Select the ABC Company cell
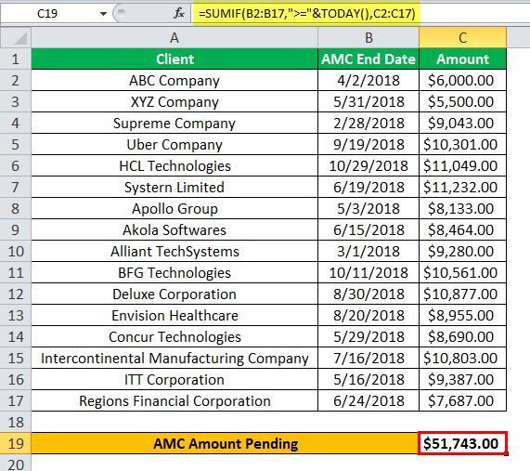The image size is (530, 471). coord(175,81)
